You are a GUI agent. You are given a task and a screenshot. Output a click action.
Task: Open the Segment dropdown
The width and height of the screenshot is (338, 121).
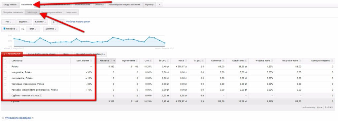(x=24, y=22)
